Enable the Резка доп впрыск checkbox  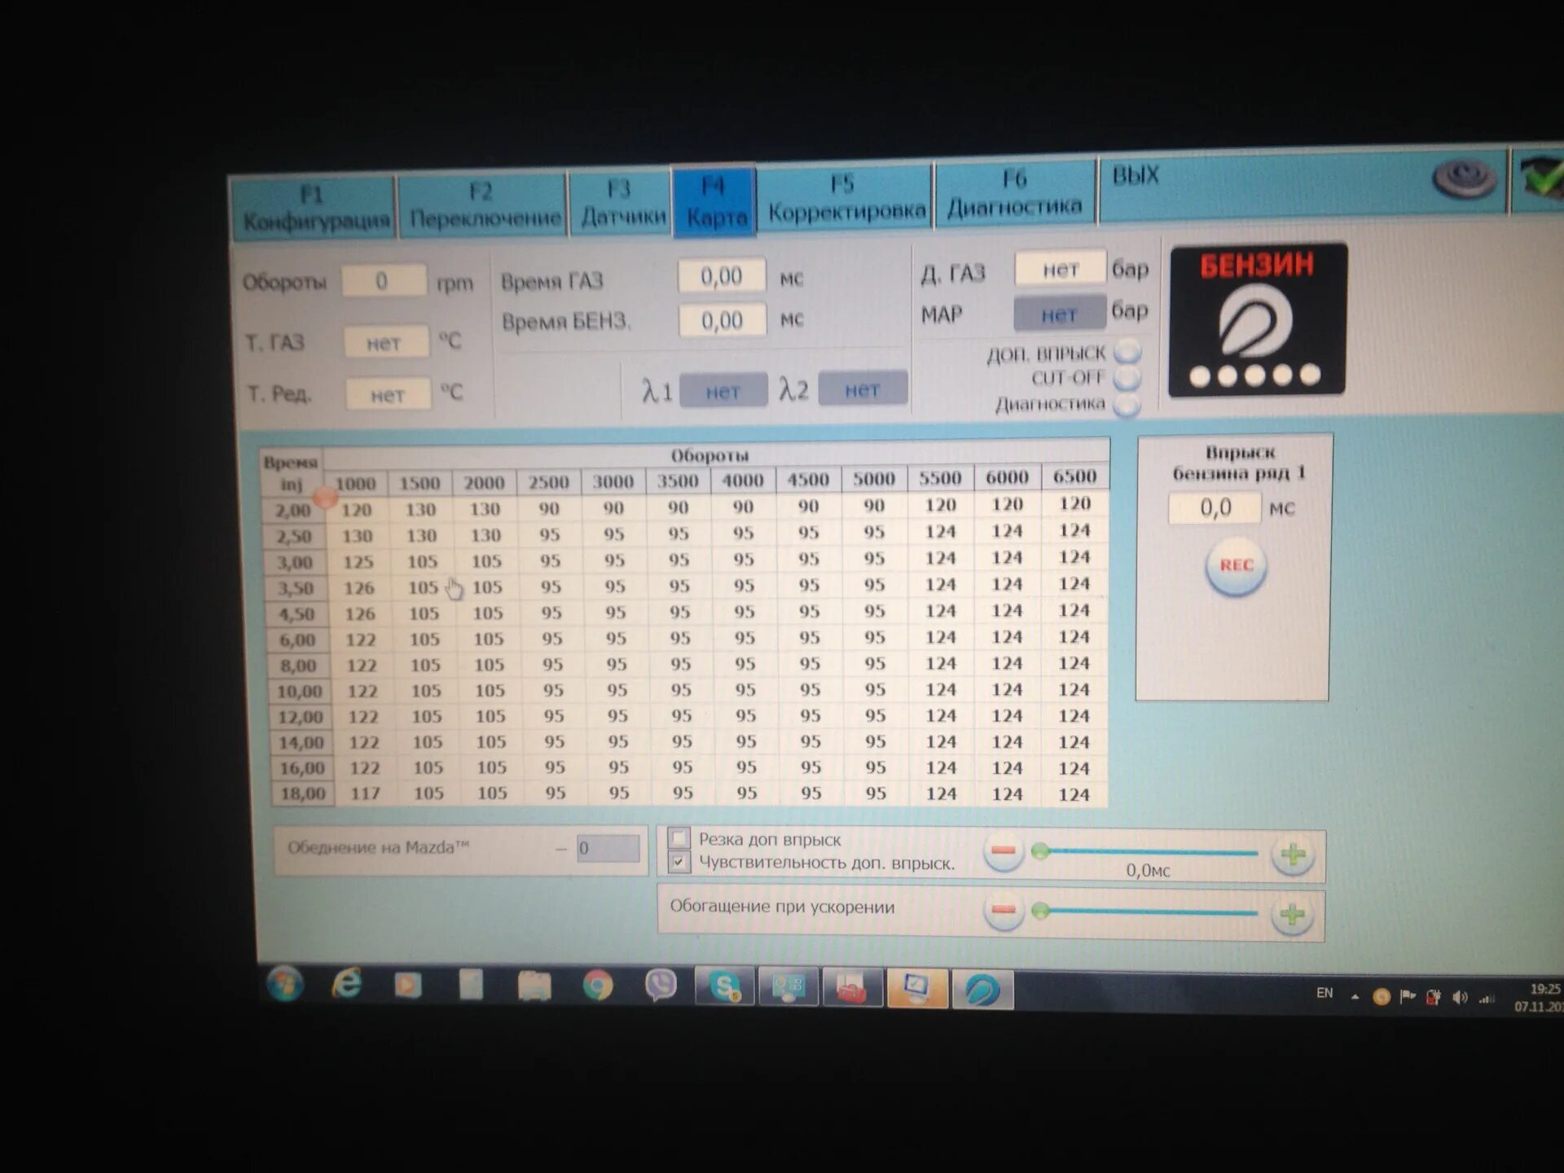click(679, 838)
